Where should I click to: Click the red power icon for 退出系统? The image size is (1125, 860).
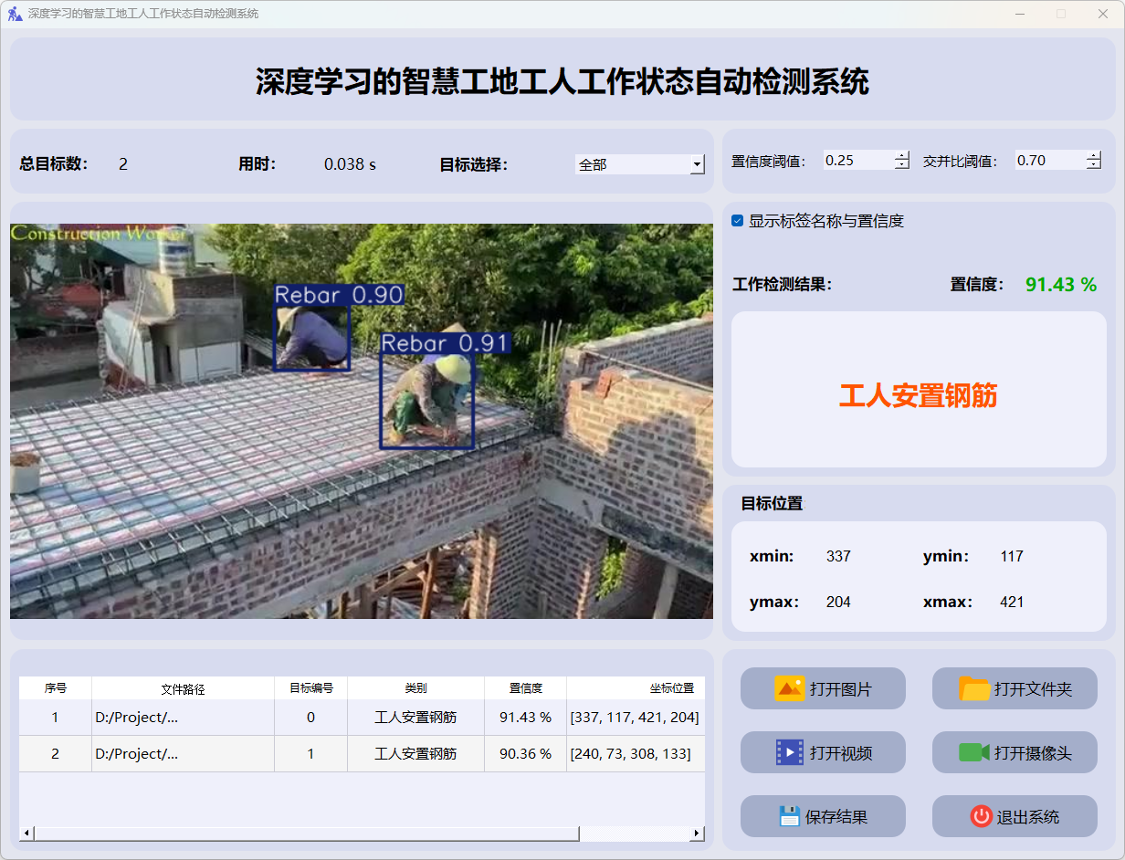pyautogui.click(x=981, y=816)
